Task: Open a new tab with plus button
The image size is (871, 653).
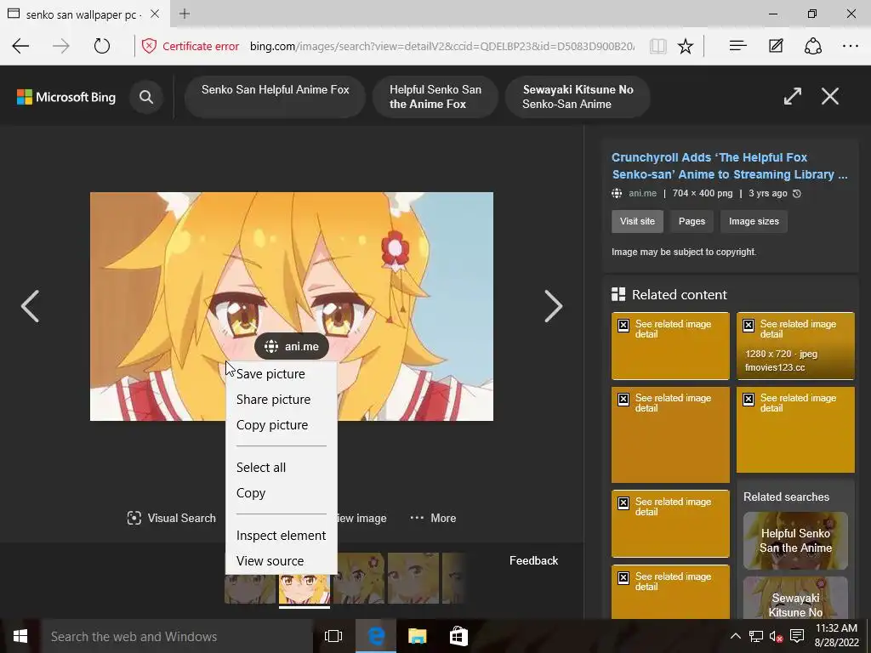Action: click(x=185, y=14)
